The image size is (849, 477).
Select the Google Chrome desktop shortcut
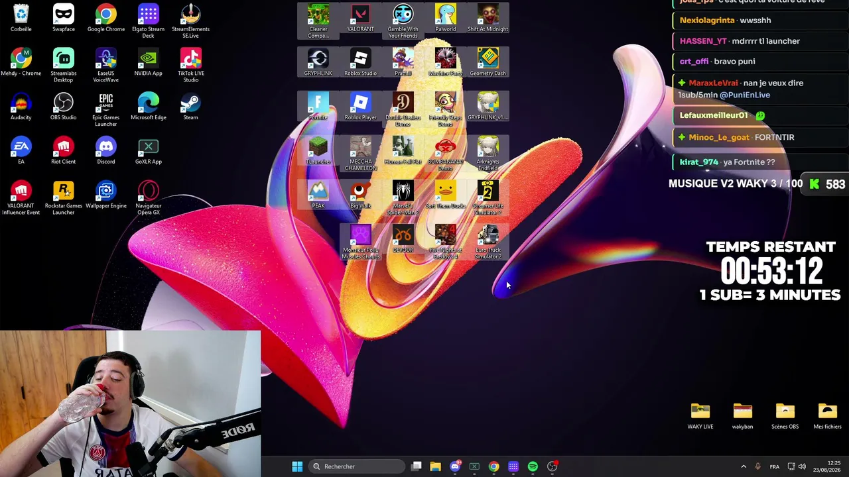[106, 19]
